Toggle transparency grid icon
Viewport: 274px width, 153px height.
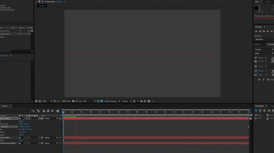point(102,101)
